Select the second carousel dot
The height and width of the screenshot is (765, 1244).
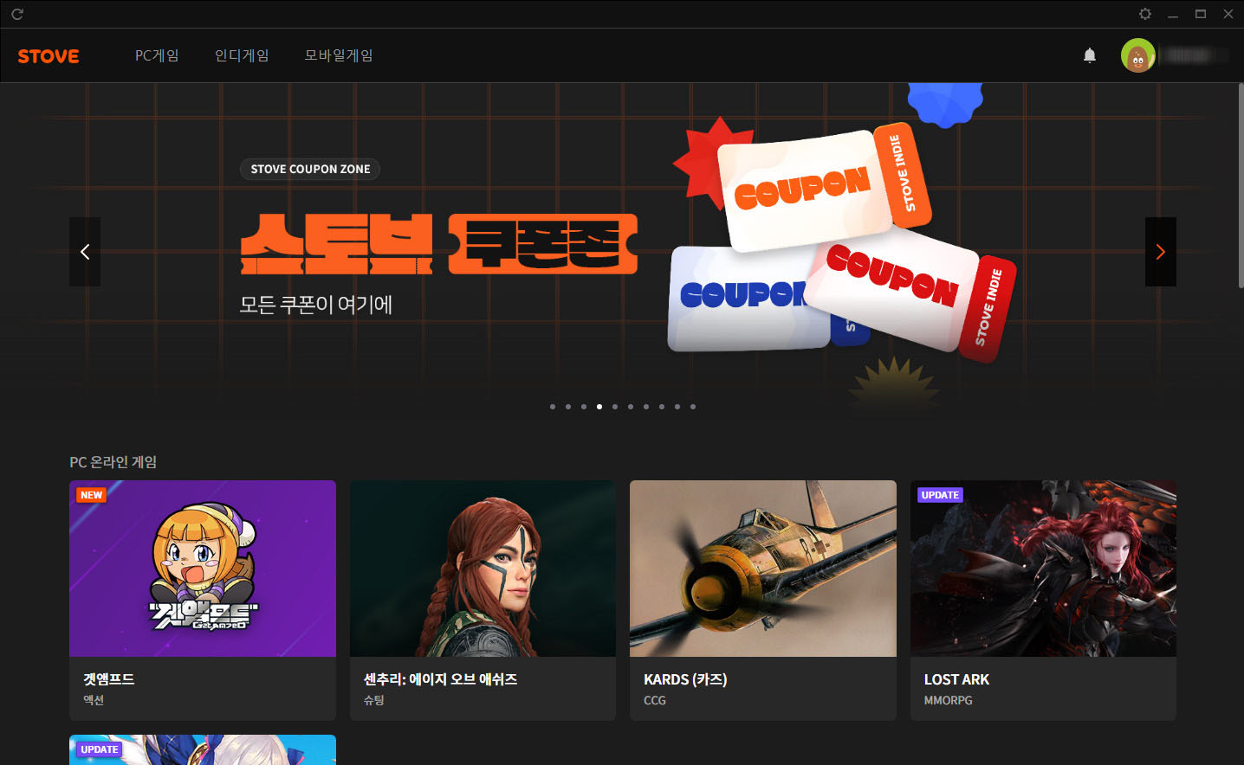pyautogui.click(x=568, y=407)
